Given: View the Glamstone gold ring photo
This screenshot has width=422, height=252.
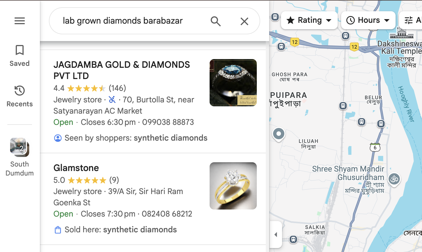Looking at the screenshot, I should click(233, 186).
